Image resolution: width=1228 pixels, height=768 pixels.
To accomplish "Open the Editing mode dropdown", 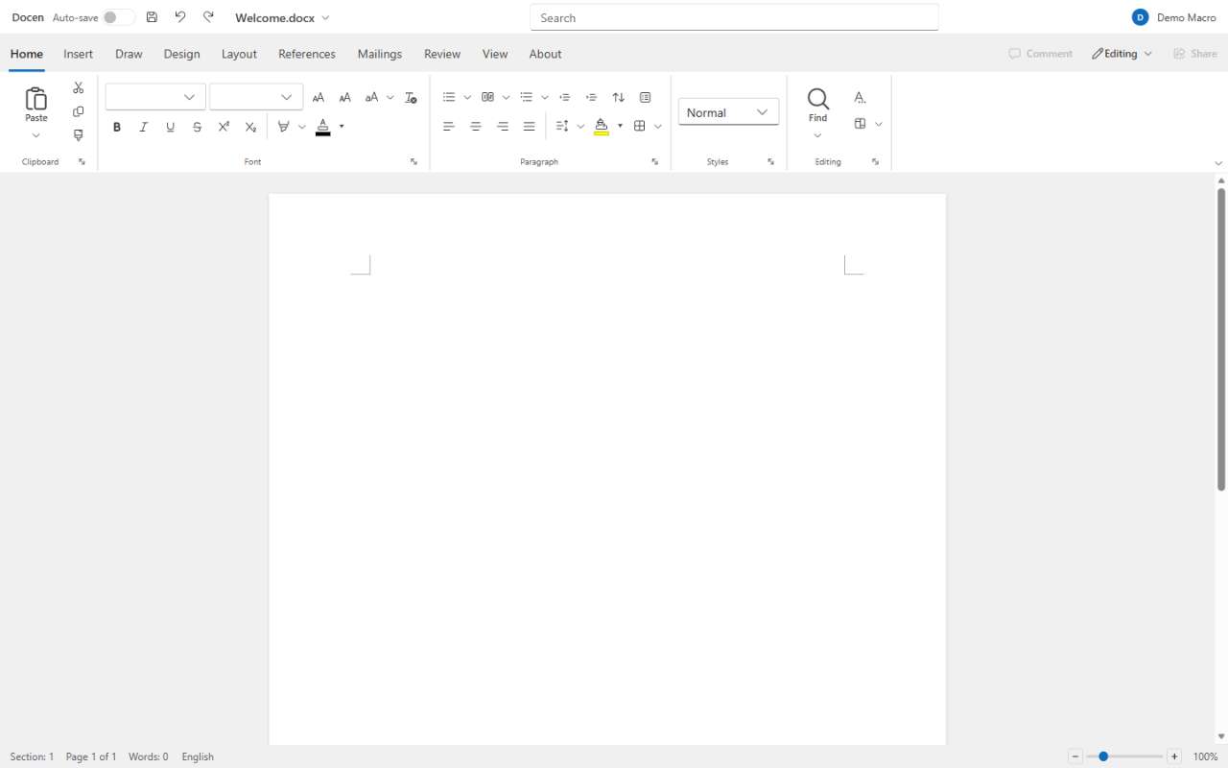I will [1122, 54].
